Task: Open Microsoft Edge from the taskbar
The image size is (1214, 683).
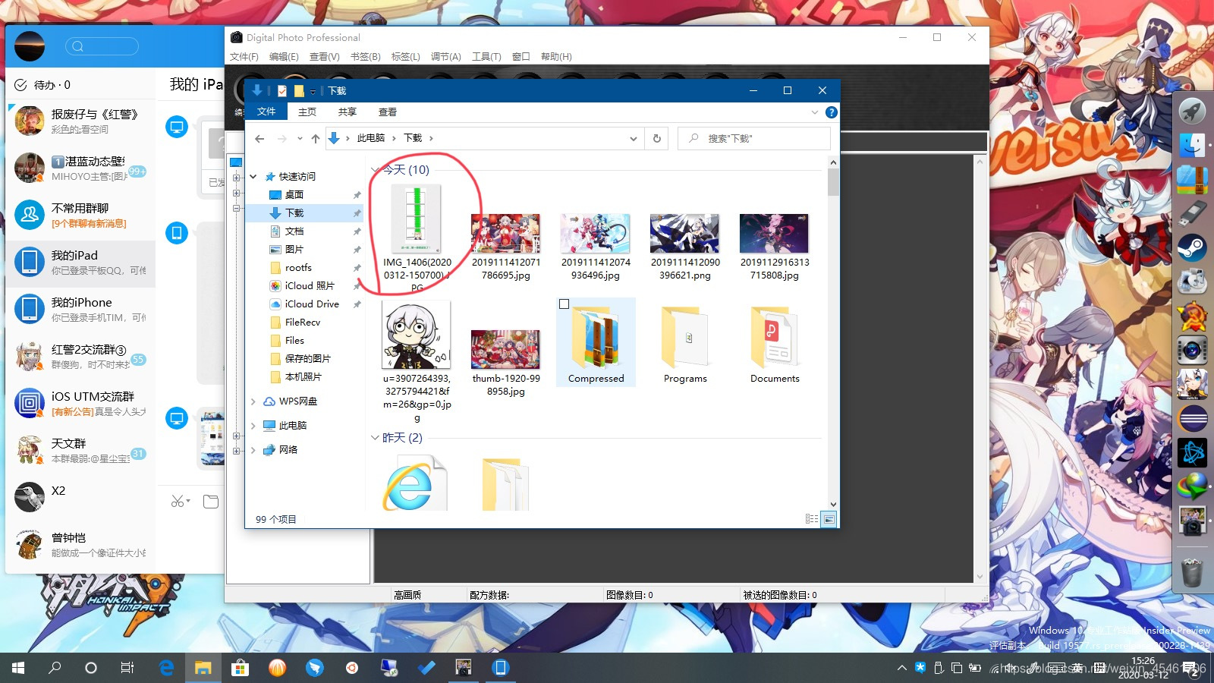Action: tap(166, 668)
